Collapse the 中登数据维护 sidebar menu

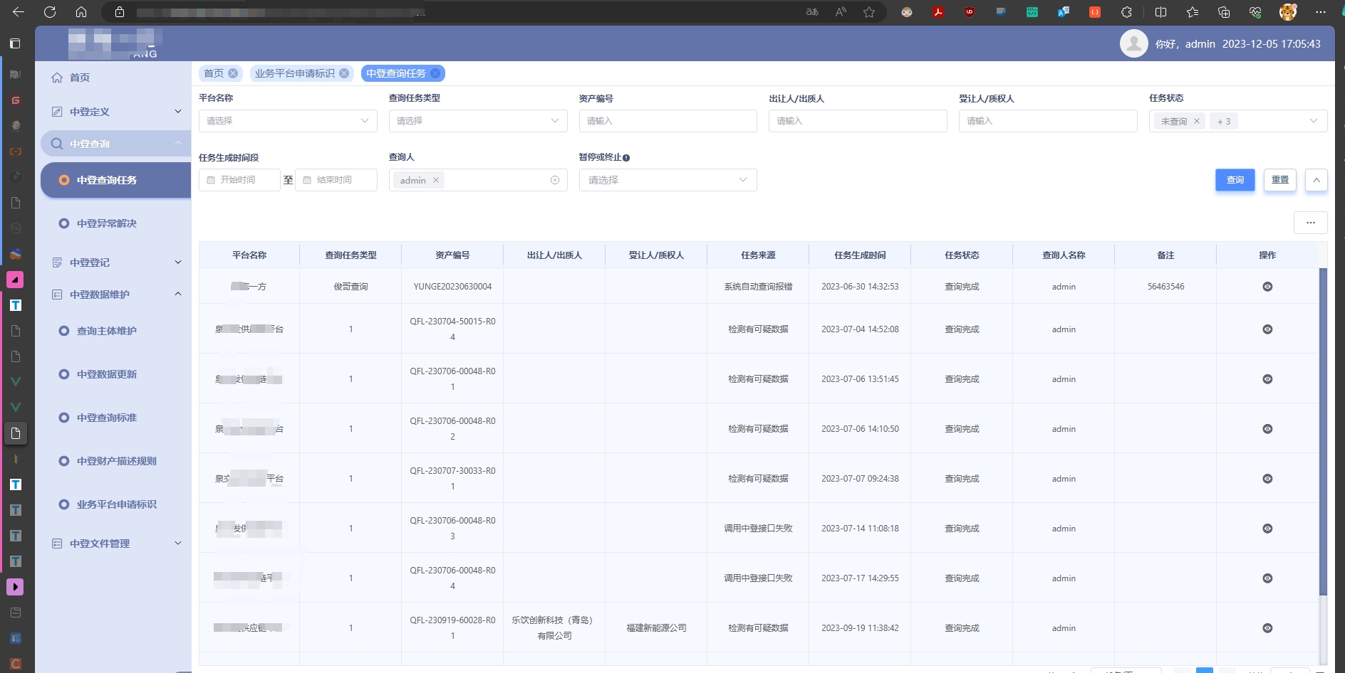coord(116,295)
